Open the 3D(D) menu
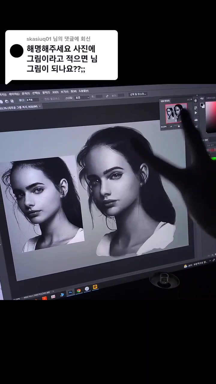216x384 pixels. pos(55,92)
